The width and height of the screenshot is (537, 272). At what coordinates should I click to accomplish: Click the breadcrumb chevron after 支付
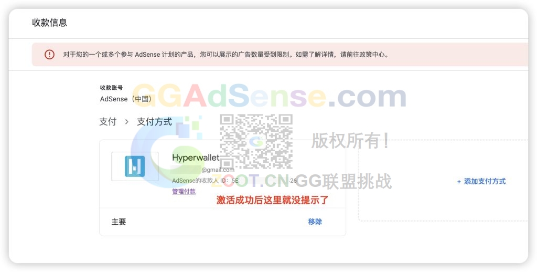click(127, 122)
